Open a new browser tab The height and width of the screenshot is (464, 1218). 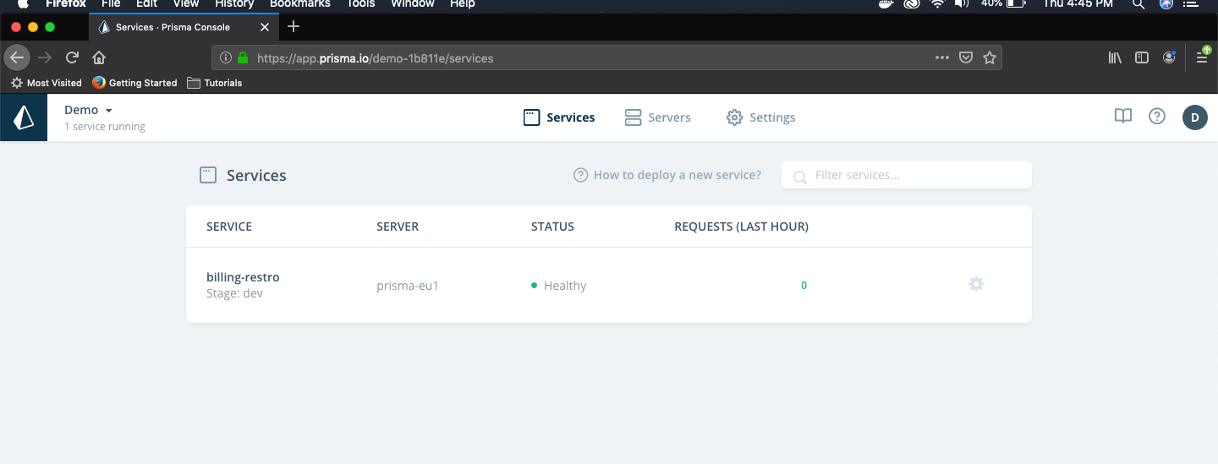point(294,26)
